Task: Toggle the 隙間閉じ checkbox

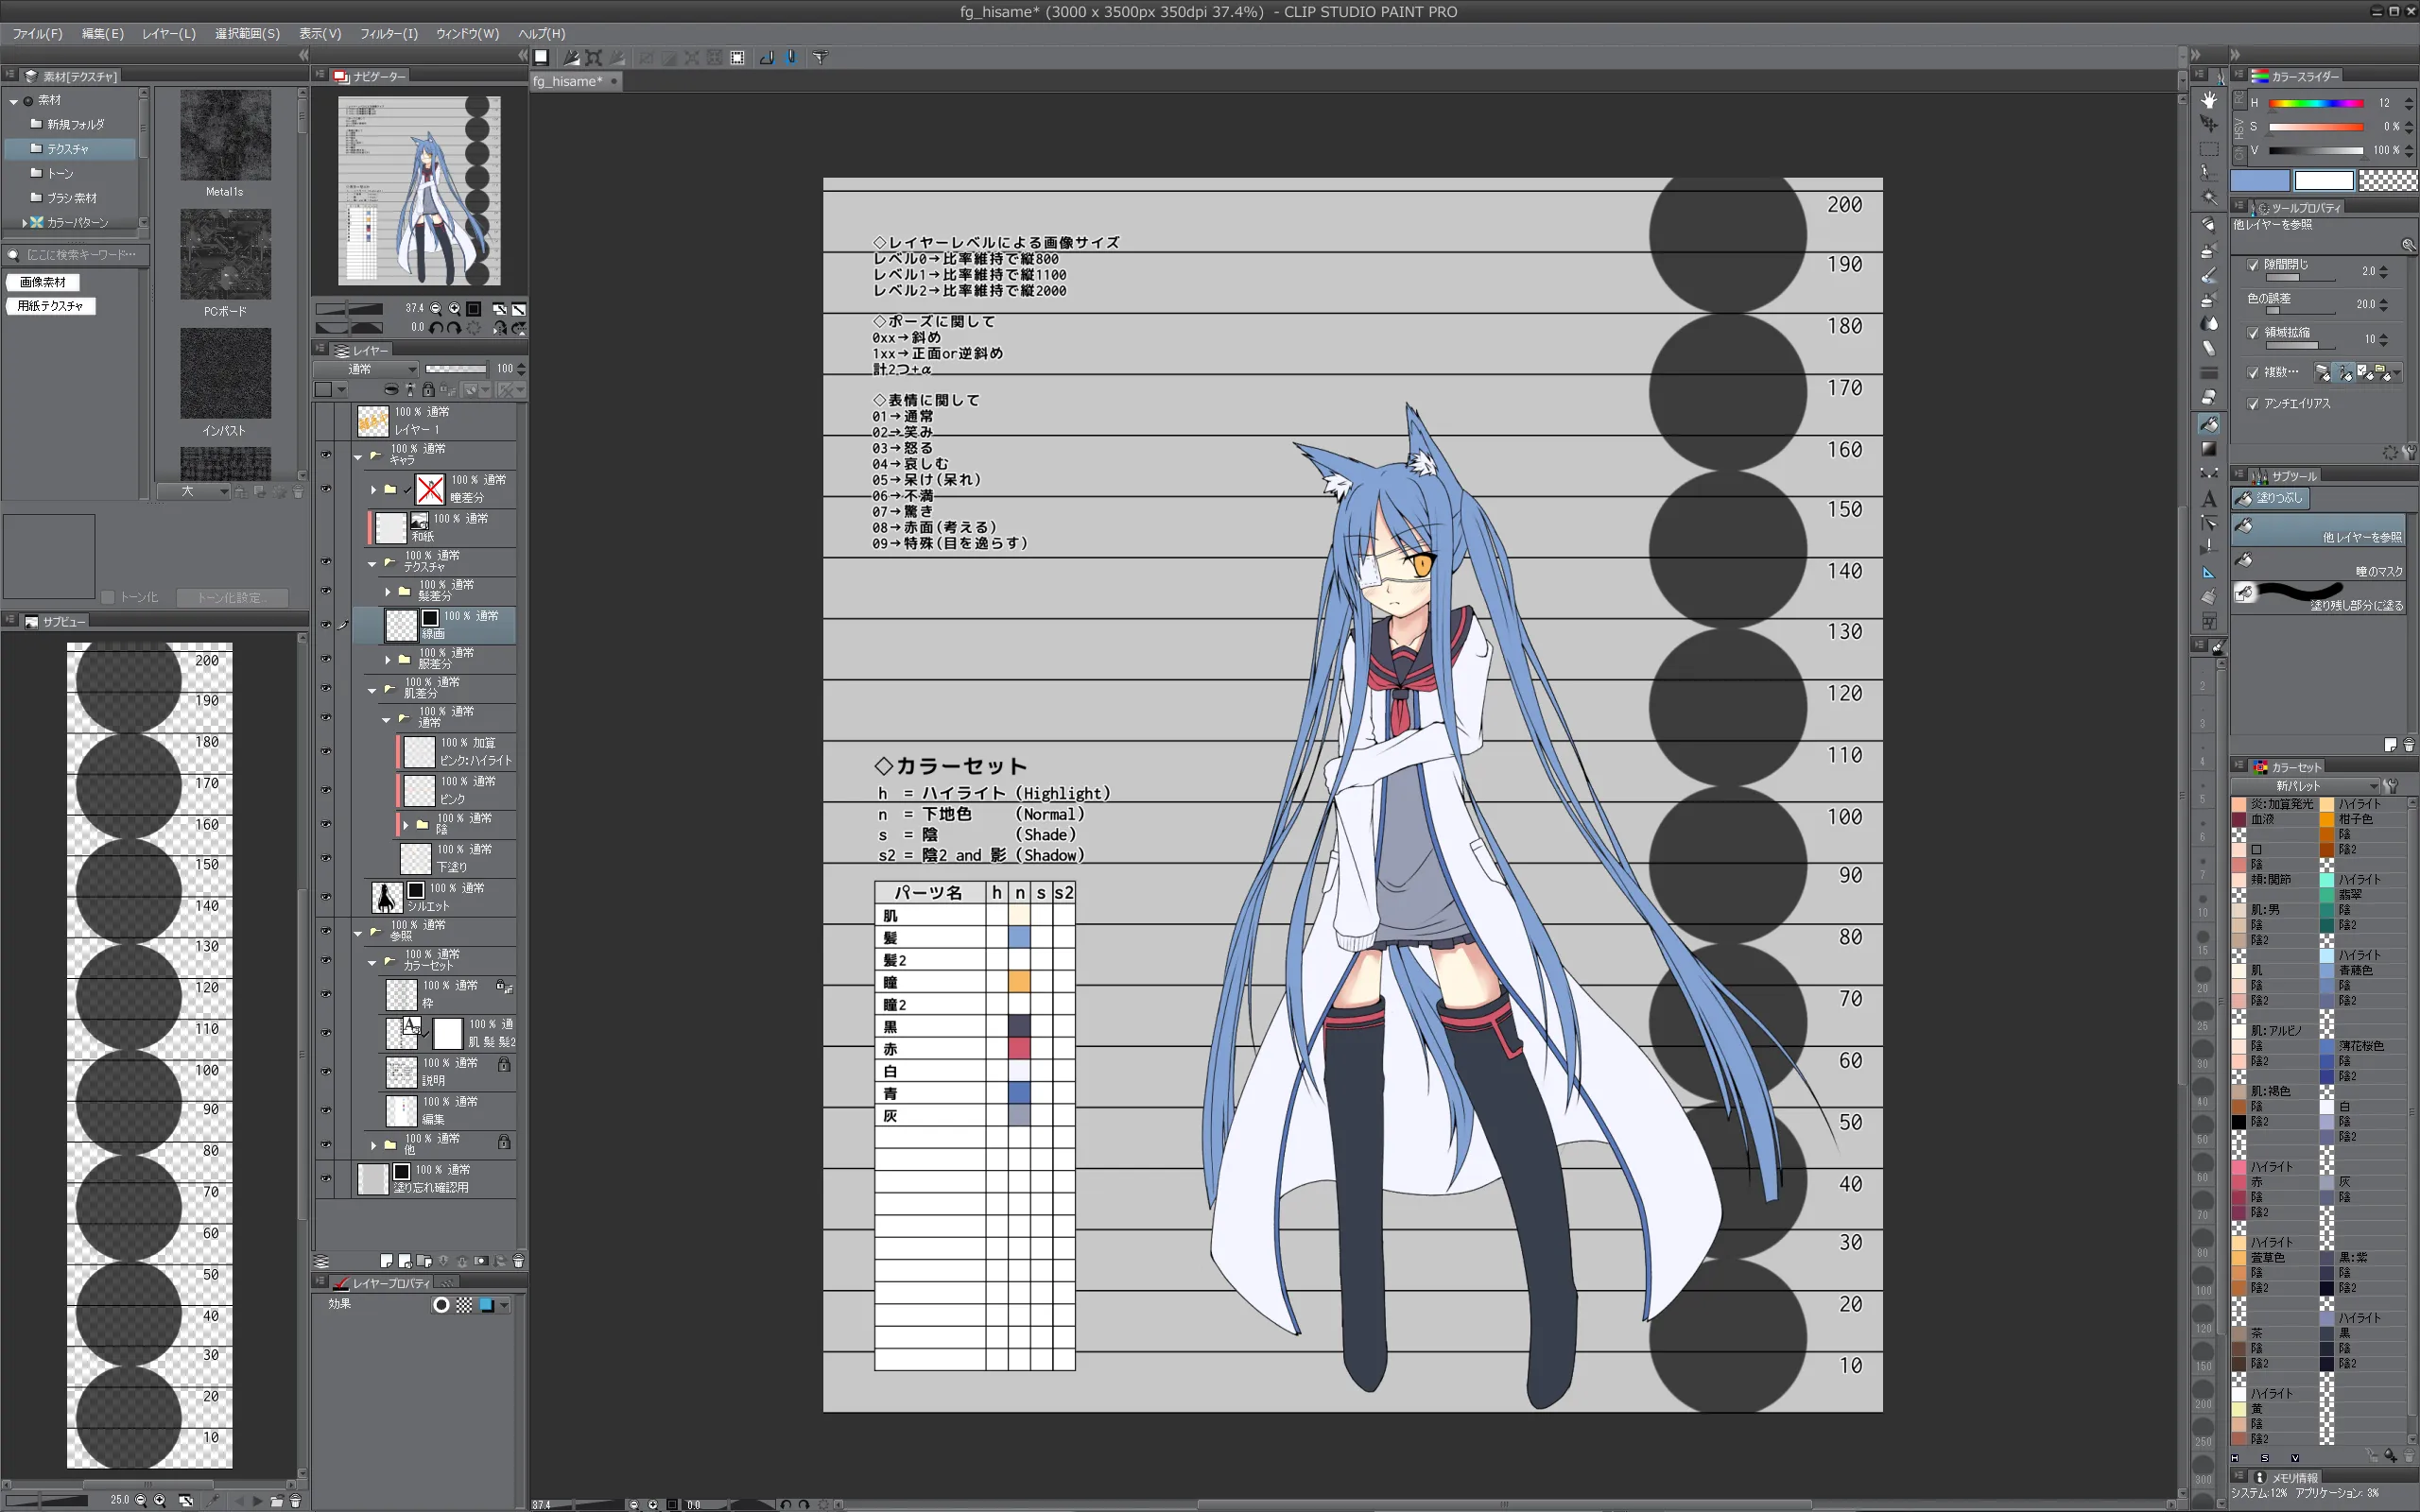Action: click(2253, 265)
